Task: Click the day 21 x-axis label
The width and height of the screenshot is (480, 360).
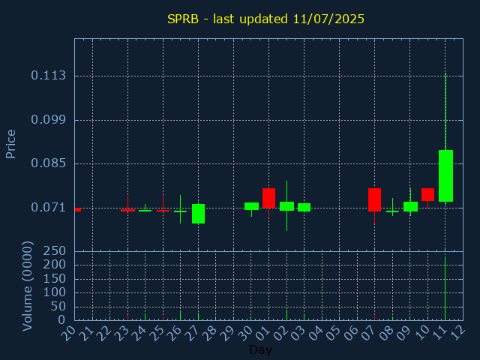Action: tap(85, 333)
